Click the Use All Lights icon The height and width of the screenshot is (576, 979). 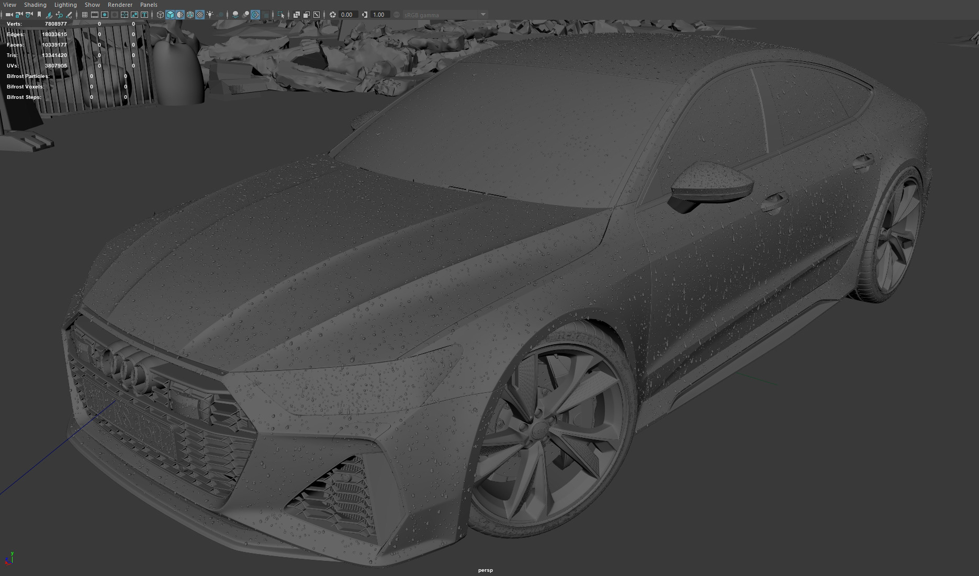point(210,15)
